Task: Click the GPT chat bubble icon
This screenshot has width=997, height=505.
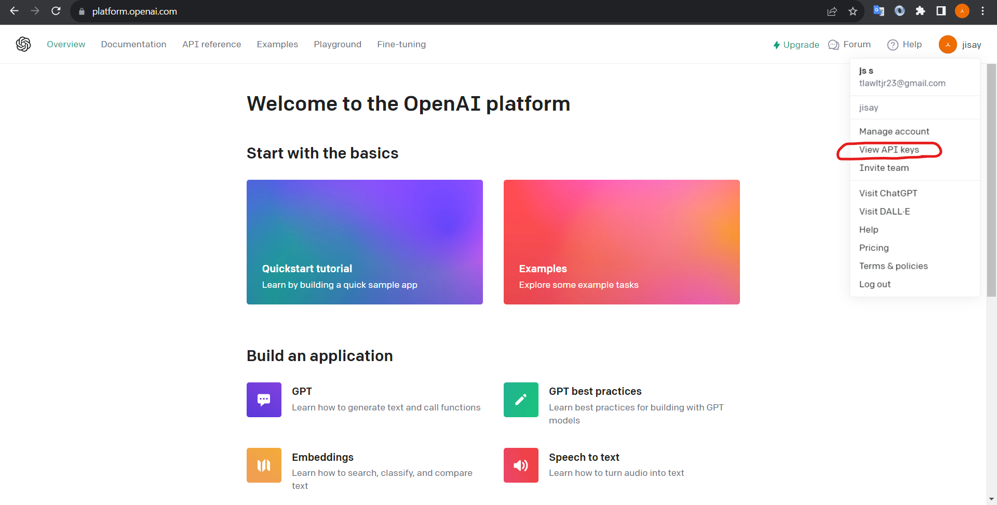Action: 264,400
